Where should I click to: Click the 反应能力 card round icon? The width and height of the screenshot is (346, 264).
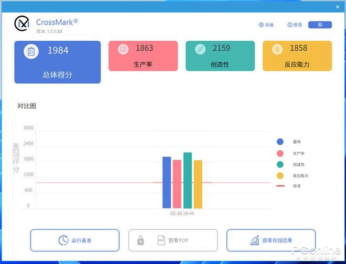pos(277,49)
